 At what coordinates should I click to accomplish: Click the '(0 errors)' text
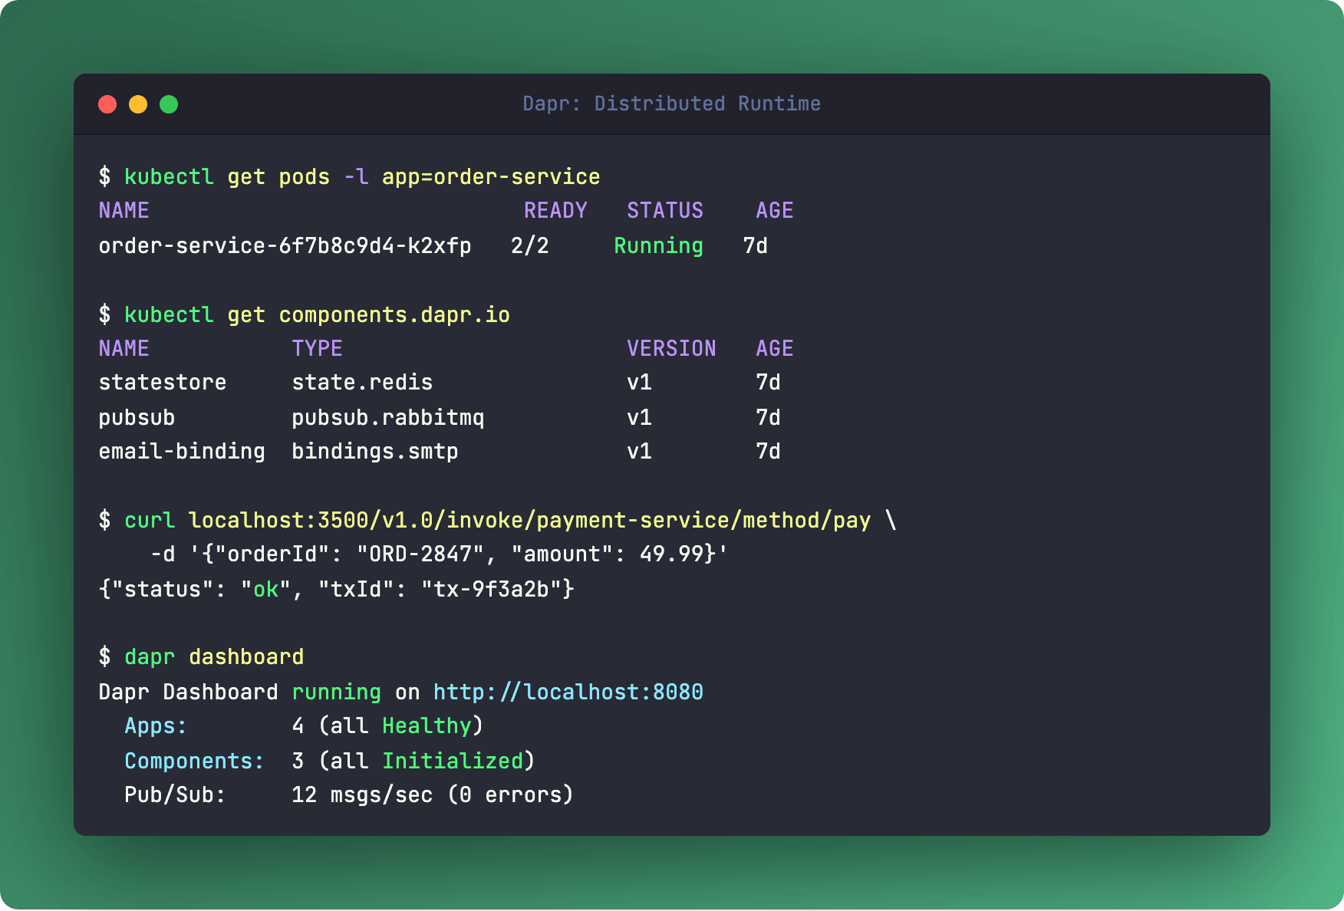[x=510, y=794]
